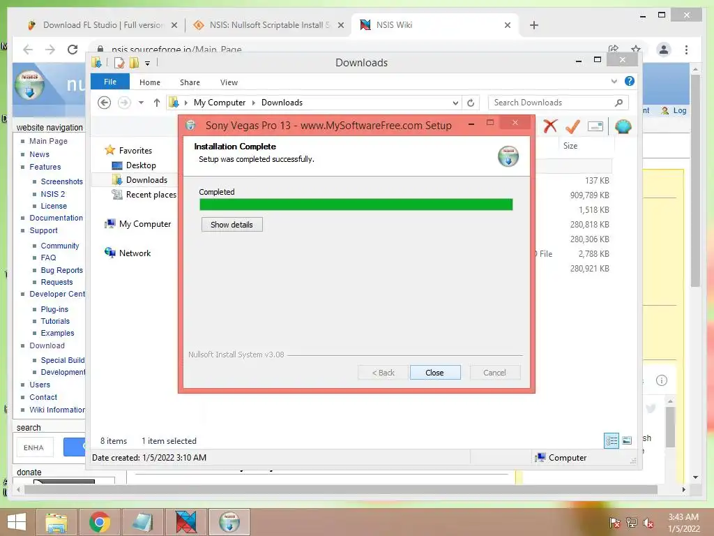714x536 pixels.
Task: Click the volume icon in system tray
Action: [x=648, y=522]
